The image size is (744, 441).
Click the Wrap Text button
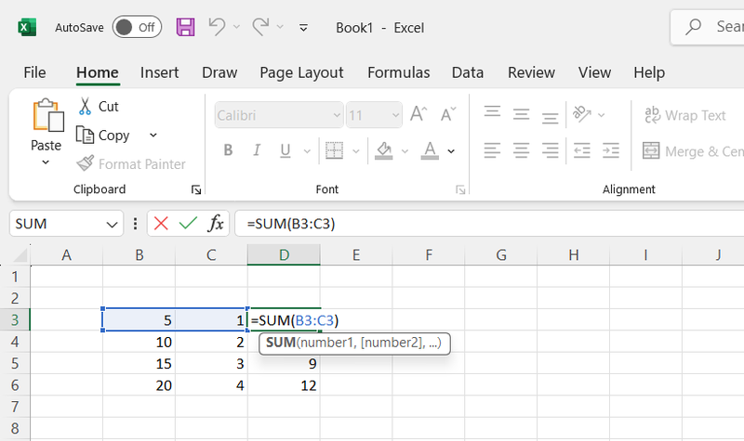[x=684, y=115]
